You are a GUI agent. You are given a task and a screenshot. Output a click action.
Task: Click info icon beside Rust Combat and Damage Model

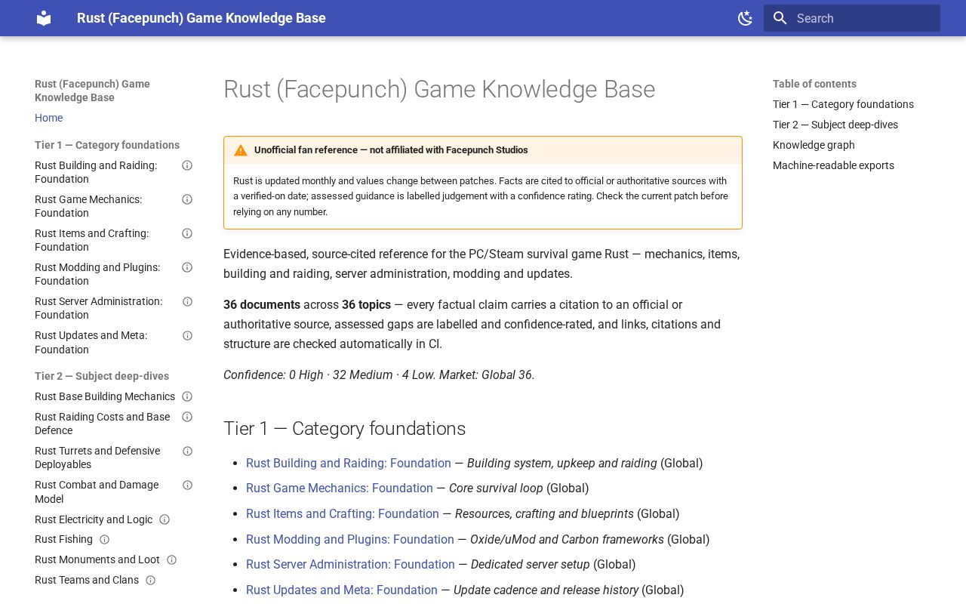pos(187,485)
